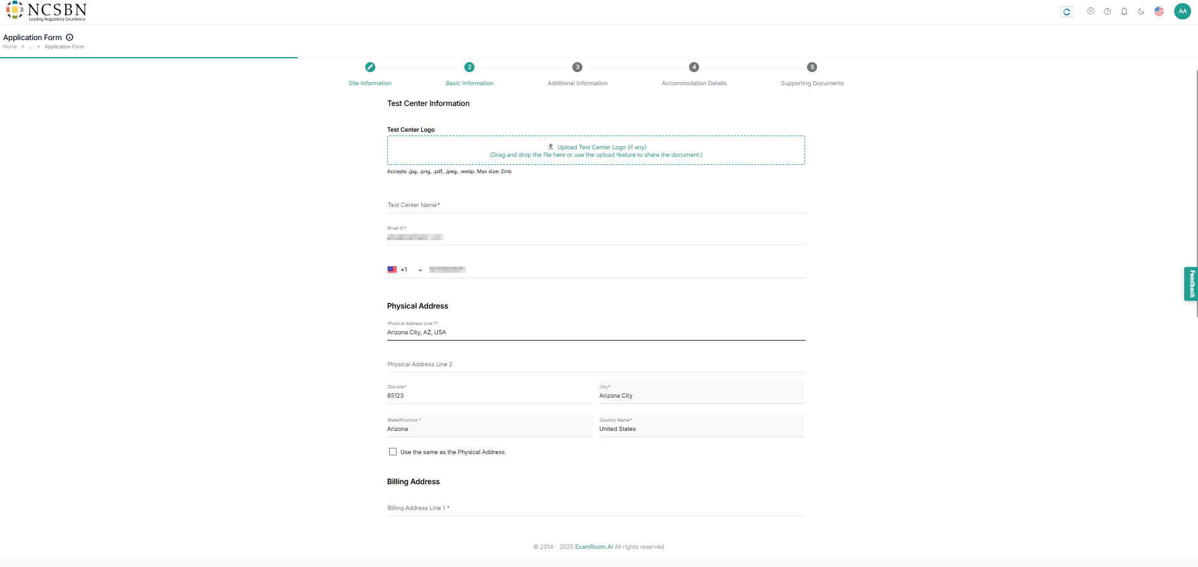The width and height of the screenshot is (1198, 567).
Task: Expand the +1 country code dropdown
Action: 420,270
